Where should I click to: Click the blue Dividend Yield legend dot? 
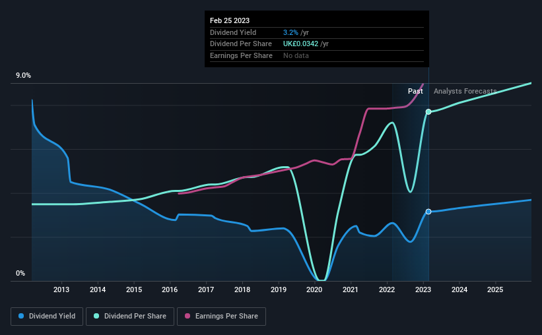(x=21, y=316)
